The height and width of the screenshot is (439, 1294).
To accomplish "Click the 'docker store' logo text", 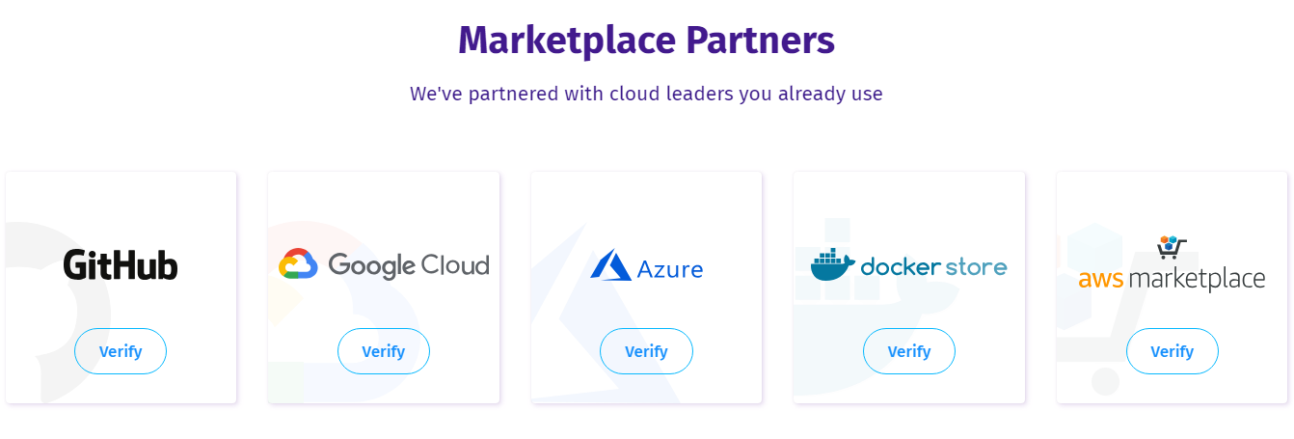I will click(x=933, y=266).
